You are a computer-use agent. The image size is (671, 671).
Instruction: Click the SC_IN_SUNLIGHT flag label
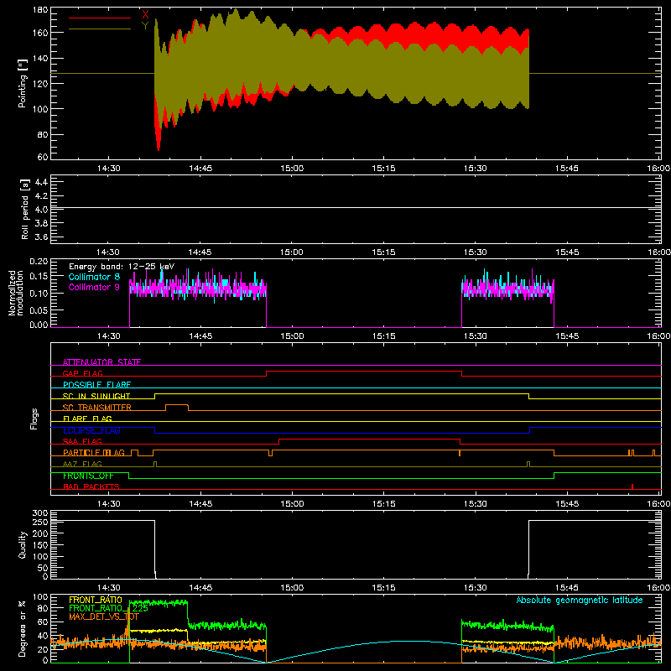tap(96, 396)
